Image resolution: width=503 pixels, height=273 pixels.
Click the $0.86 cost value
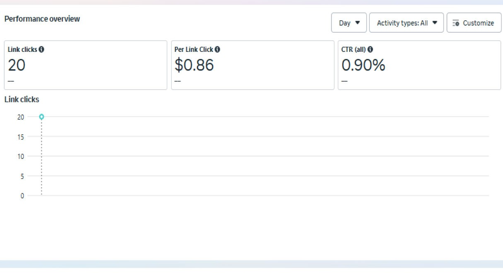point(194,65)
